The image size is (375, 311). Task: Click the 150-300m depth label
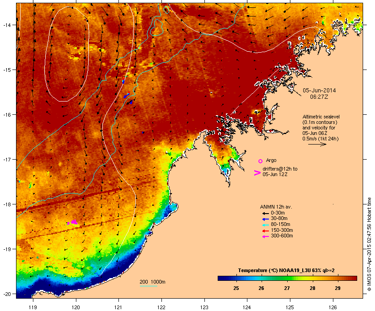point(282,230)
